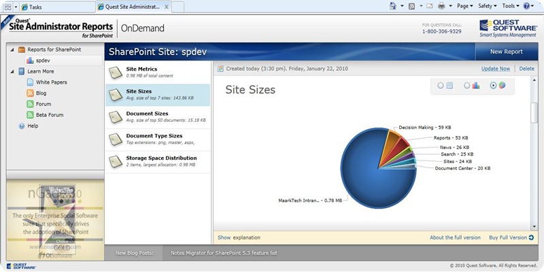The width and height of the screenshot is (544, 272).
Task: Select the pie chart radio button
Action: (494, 86)
